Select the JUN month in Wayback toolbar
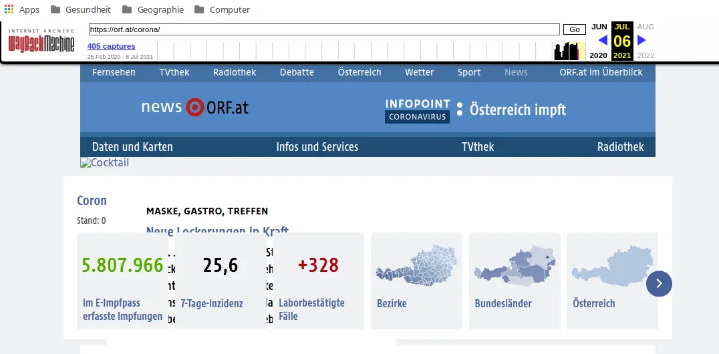This screenshot has width=719, height=354. (x=599, y=27)
